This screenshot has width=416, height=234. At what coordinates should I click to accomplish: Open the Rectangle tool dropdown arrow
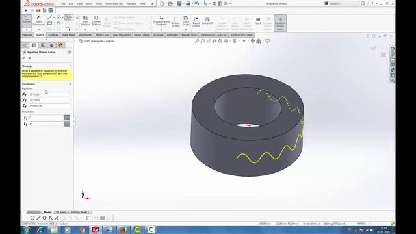click(x=54, y=23)
